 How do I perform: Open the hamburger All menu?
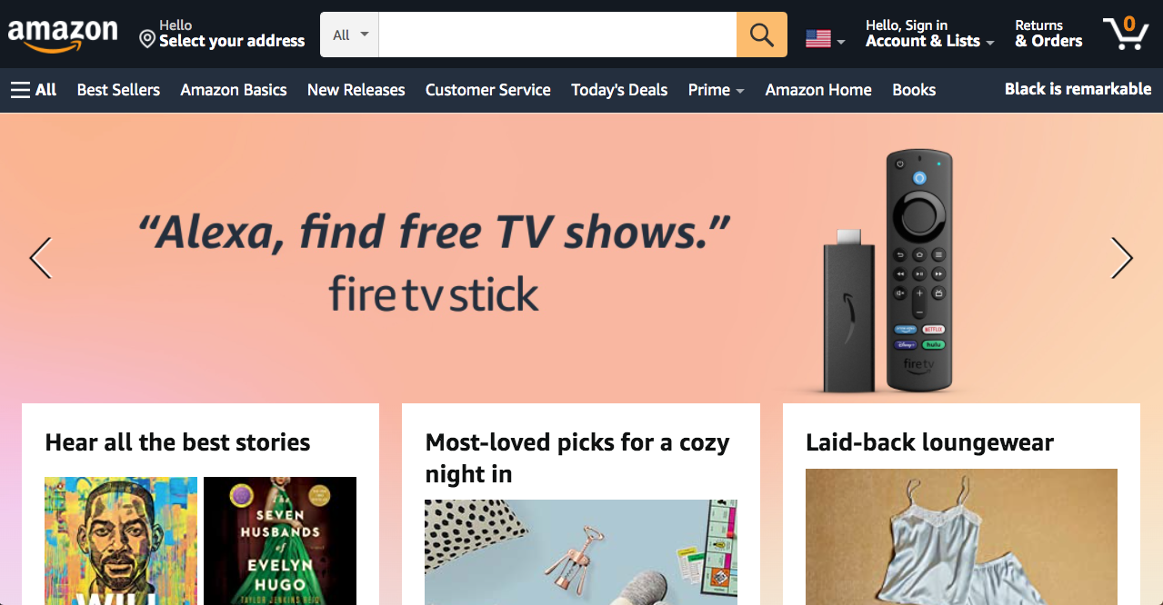click(34, 90)
